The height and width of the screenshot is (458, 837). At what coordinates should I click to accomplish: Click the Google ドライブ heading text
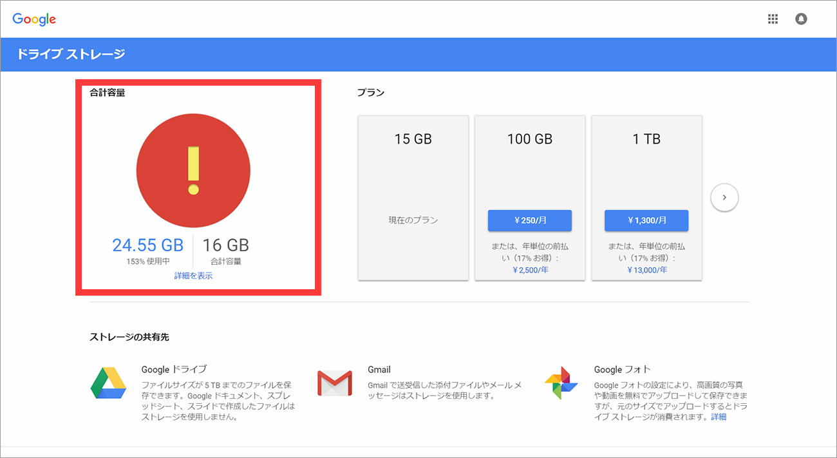(174, 369)
